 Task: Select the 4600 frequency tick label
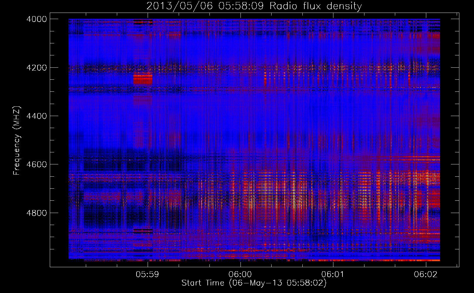tap(36, 164)
